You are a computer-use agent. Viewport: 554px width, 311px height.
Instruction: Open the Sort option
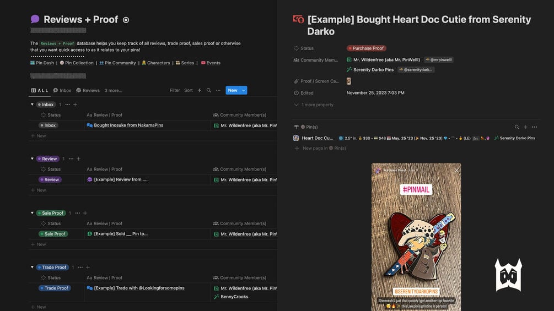(x=189, y=90)
